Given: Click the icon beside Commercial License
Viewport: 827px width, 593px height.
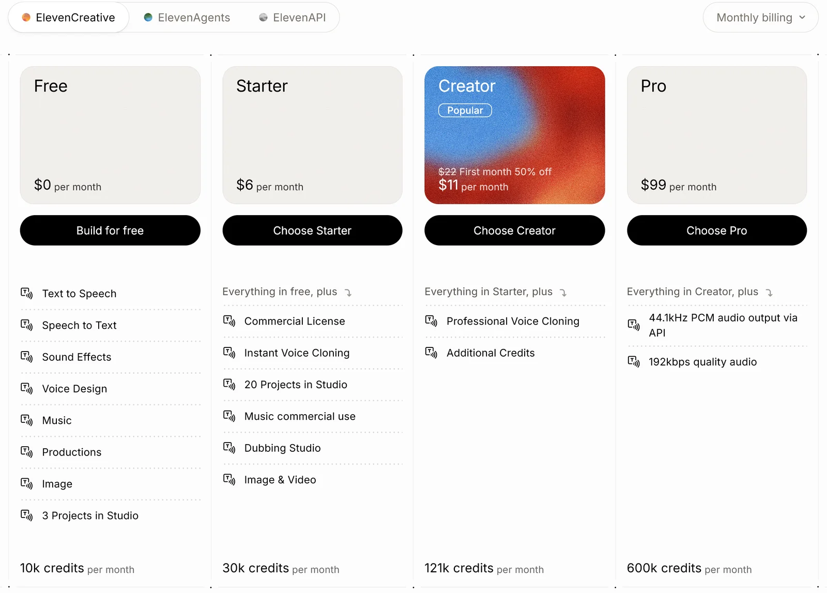Looking at the screenshot, I should (229, 321).
